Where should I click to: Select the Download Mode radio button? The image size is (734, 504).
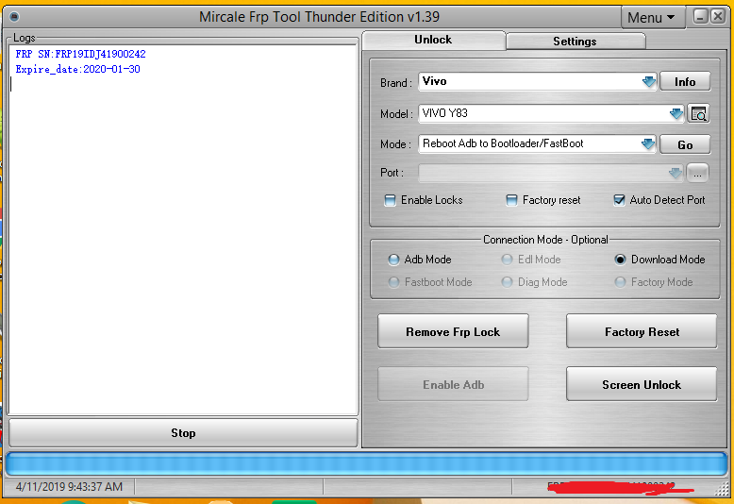620,260
